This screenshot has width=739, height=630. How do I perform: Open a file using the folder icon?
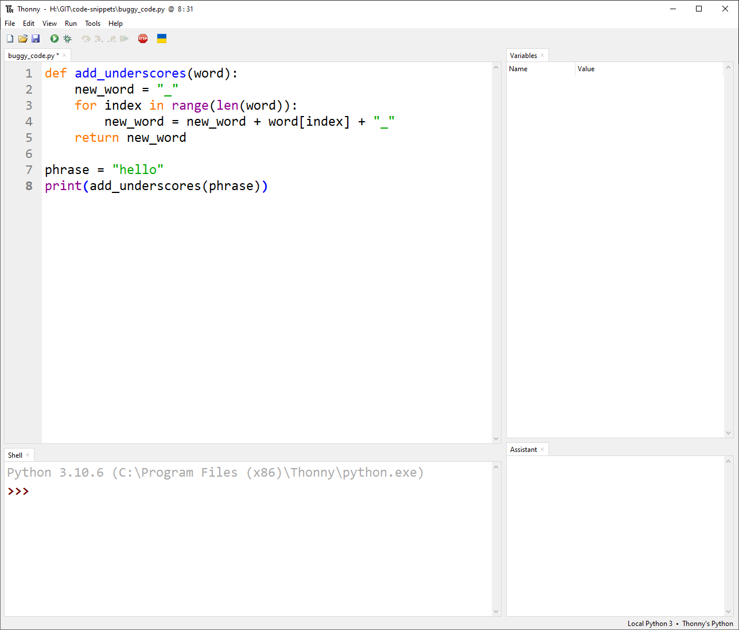pos(23,38)
